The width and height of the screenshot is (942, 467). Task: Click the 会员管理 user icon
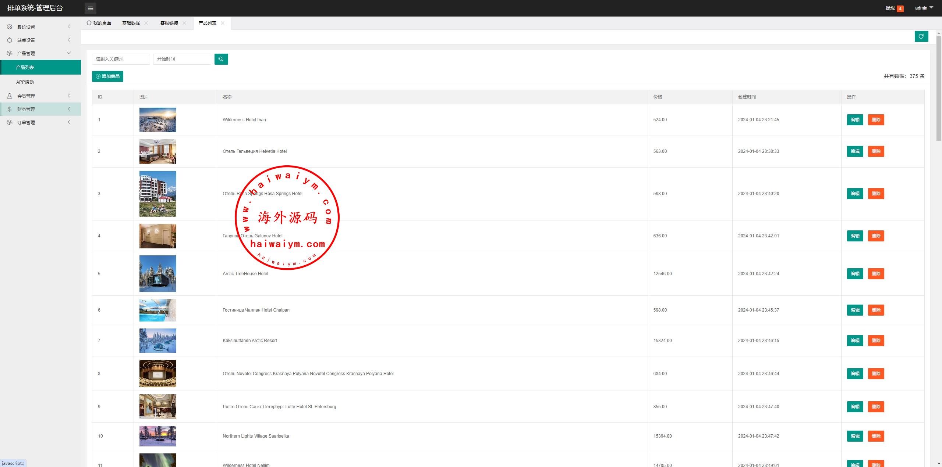[10, 96]
